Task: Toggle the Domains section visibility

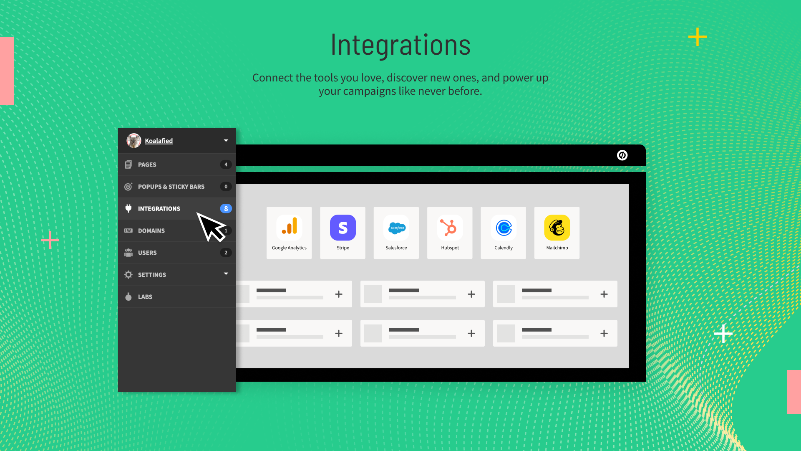Action: tap(151, 230)
